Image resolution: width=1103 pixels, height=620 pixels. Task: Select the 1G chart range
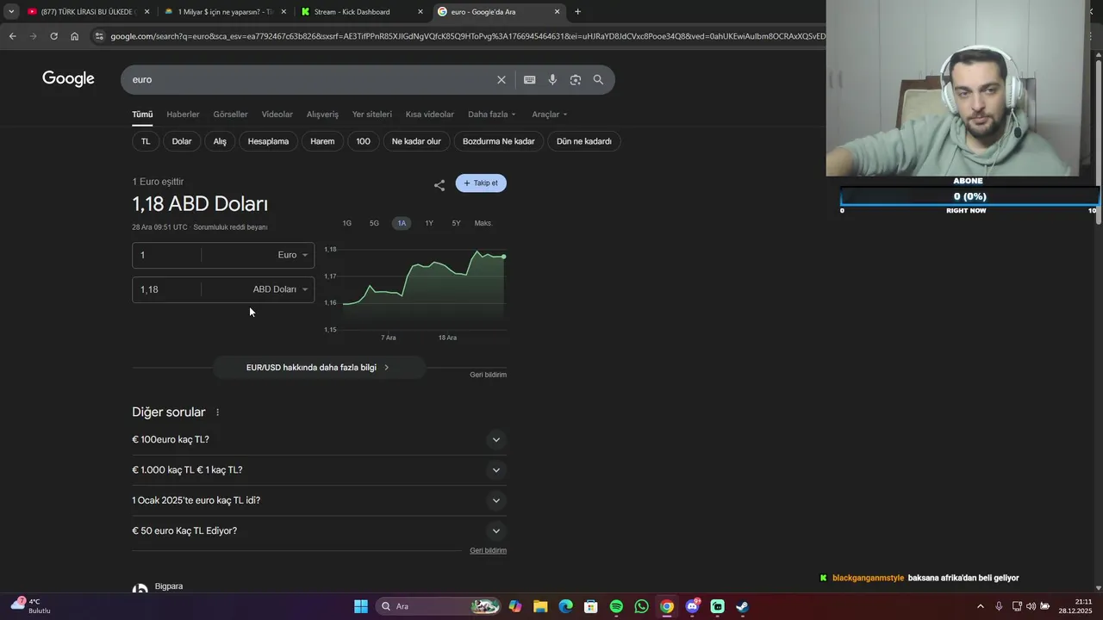coord(347,223)
